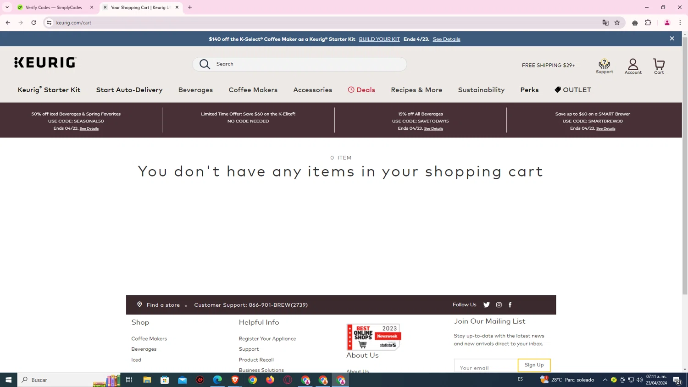Viewport: 688px width, 387px height.
Task: Open Product Recall link
Action: (256, 359)
